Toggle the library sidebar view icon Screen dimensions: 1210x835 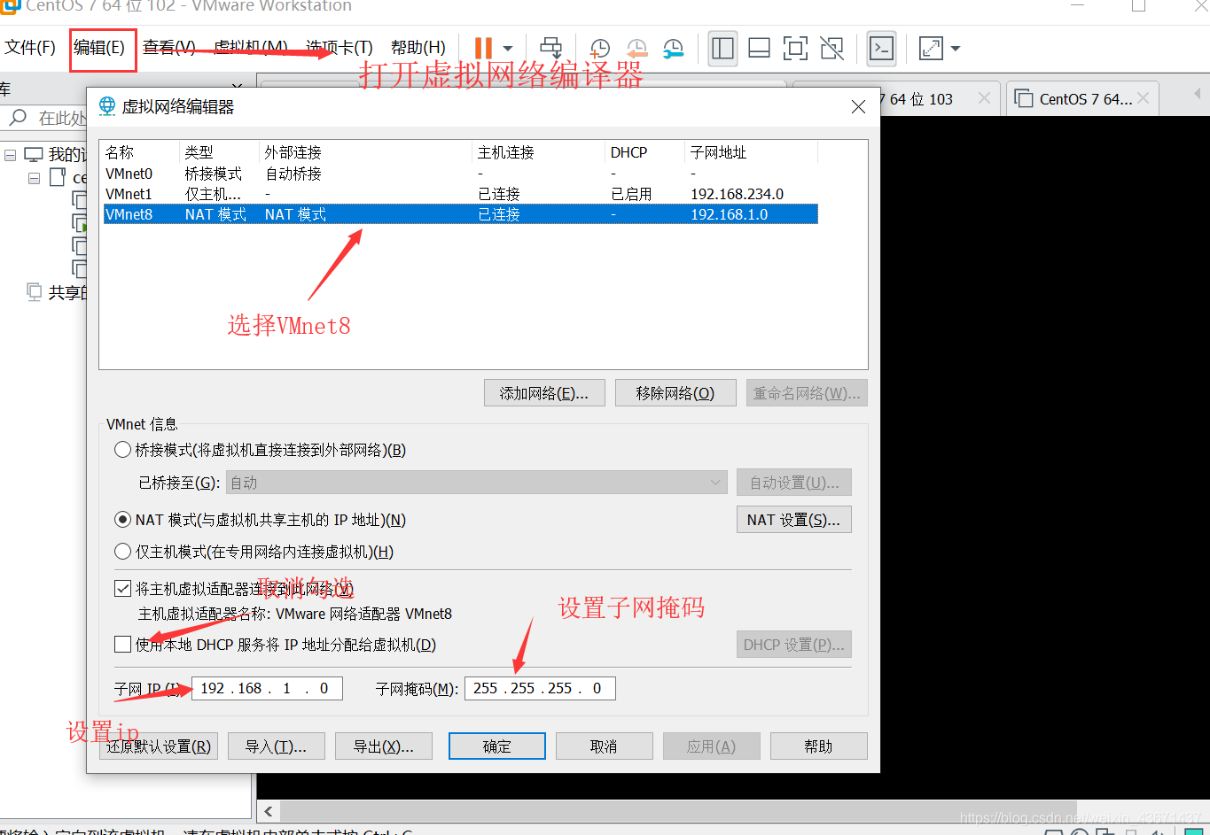tap(723, 48)
